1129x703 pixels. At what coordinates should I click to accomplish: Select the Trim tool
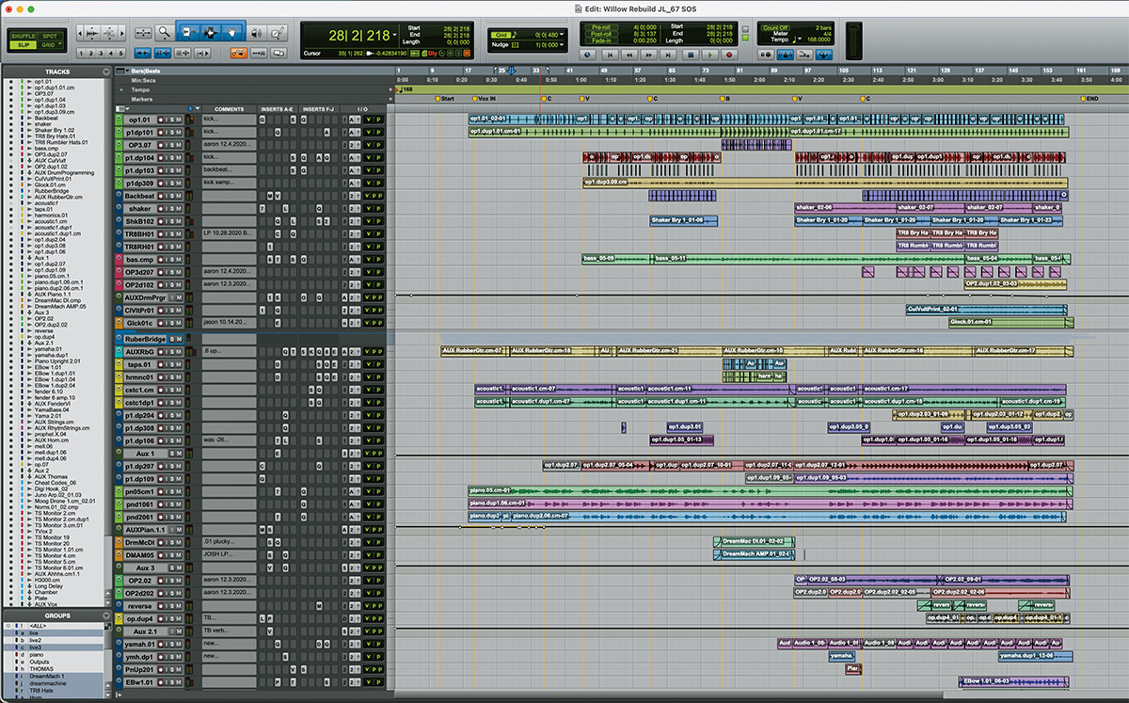coord(187,32)
